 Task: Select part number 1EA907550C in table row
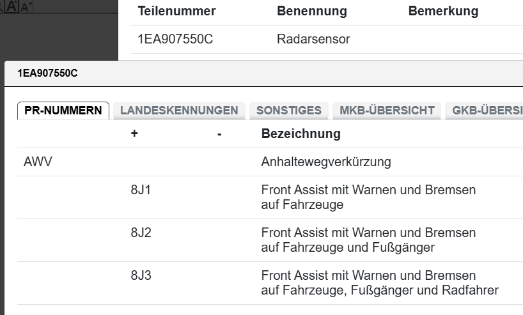click(x=175, y=40)
